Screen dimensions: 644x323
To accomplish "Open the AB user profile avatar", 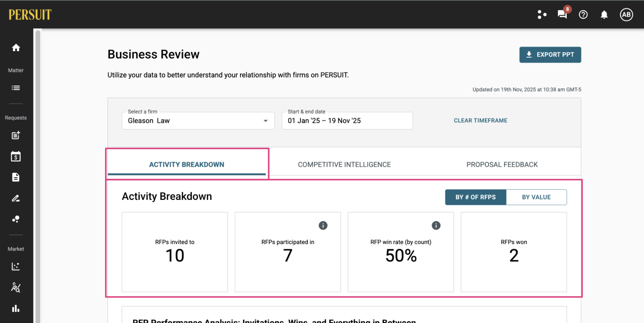I will pos(626,14).
